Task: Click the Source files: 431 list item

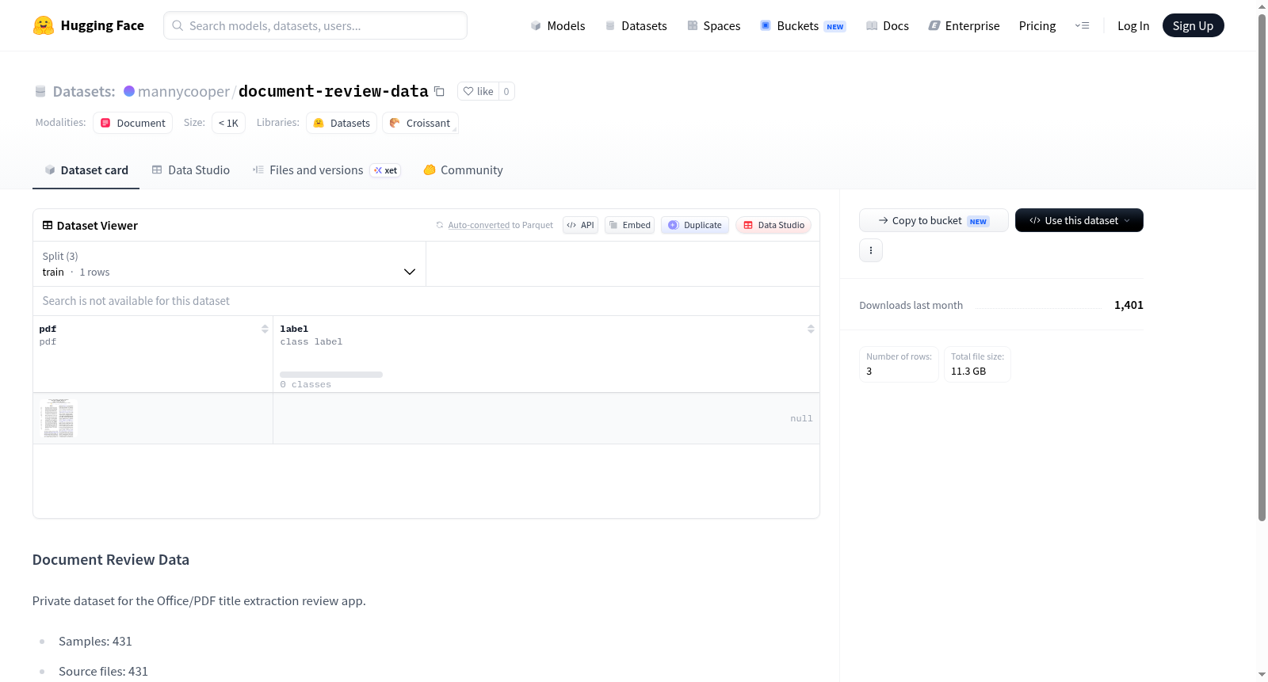Action: pyautogui.click(x=103, y=672)
